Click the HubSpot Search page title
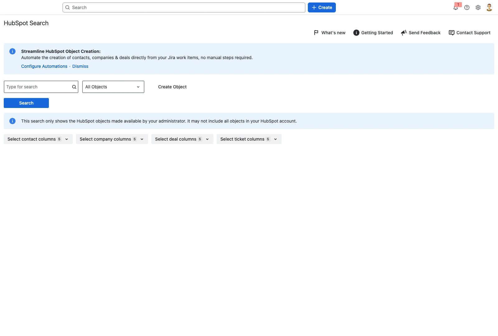 coord(26,23)
